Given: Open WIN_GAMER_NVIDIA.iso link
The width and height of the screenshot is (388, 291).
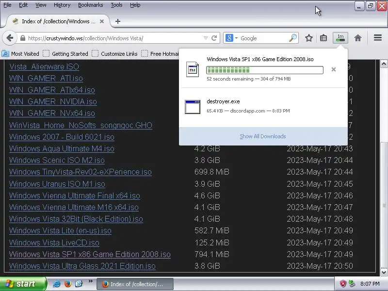Looking at the screenshot, I should click(53, 101).
